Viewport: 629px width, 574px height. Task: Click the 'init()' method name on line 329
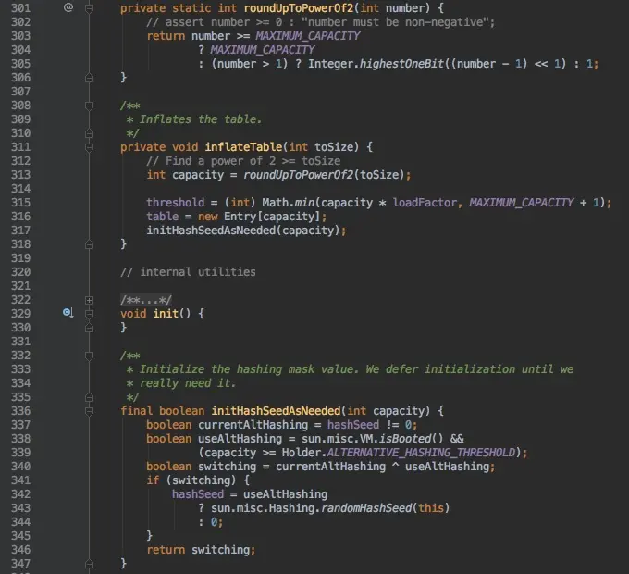pos(172,314)
